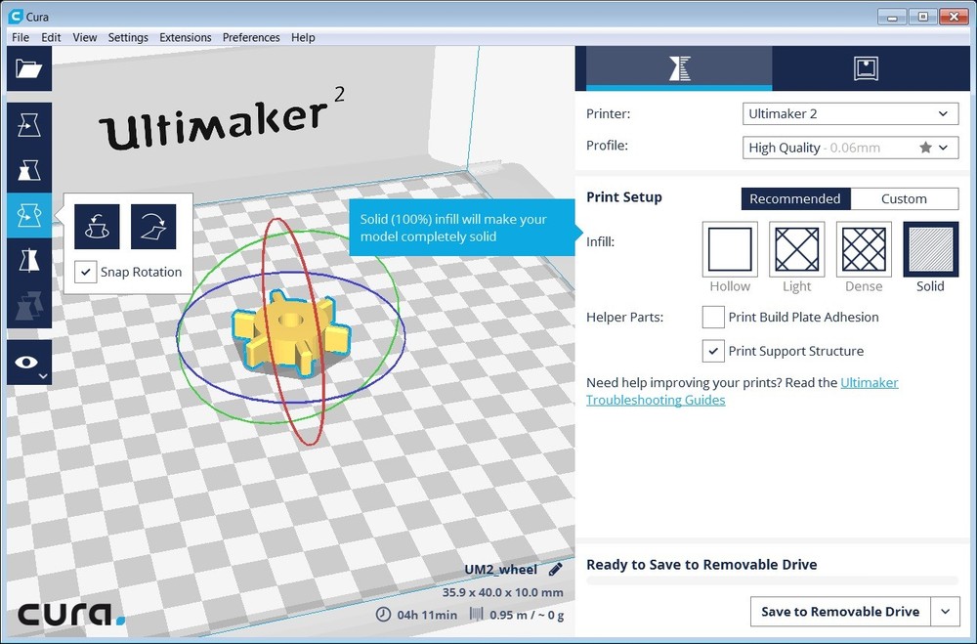Disable Print Support Structure
The width and height of the screenshot is (977, 644).
pos(712,351)
